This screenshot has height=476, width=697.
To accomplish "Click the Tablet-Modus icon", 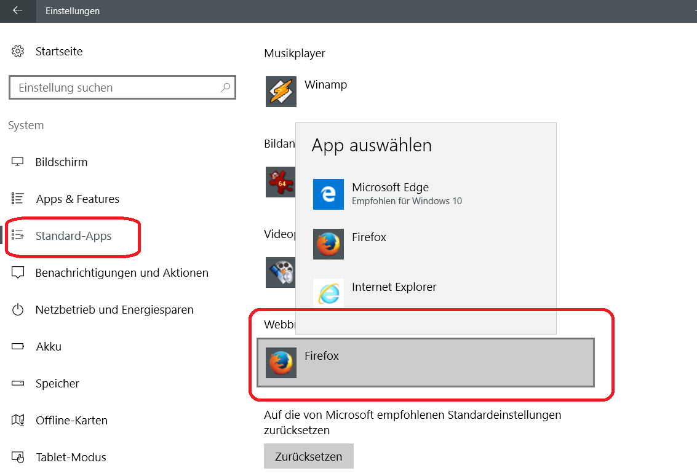I will point(18,457).
